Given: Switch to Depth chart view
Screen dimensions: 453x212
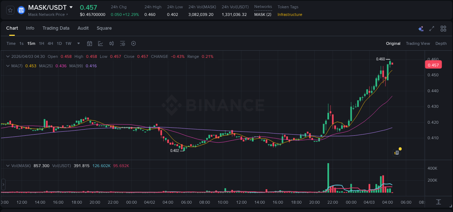Looking at the screenshot, I should (441, 43).
